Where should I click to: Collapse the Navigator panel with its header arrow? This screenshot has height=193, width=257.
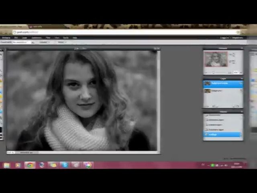pyautogui.click(x=242, y=48)
